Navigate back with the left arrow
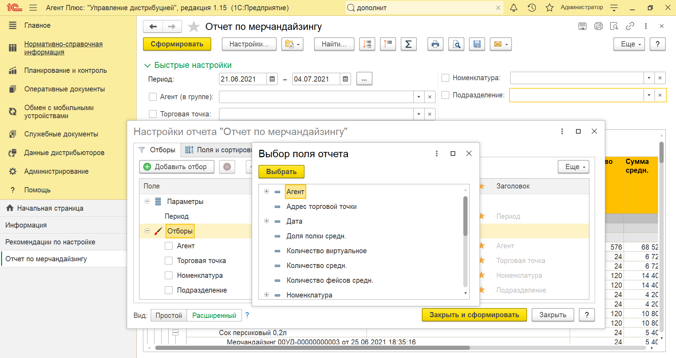The height and width of the screenshot is (358, 676). point(153,26)
